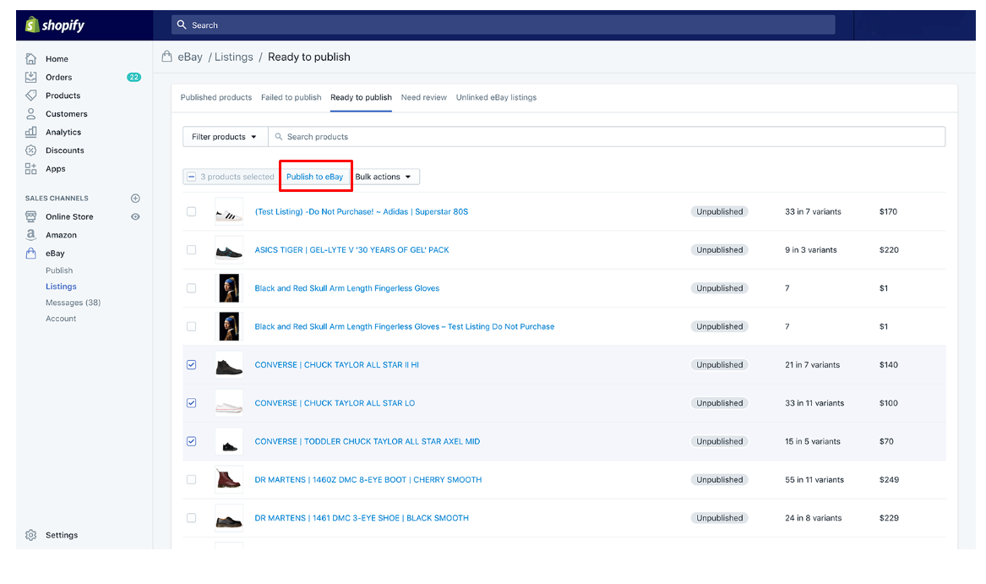View online store via eye icon
The width and height of the screenshot is (986, 584).
click(x=135, y=216)
